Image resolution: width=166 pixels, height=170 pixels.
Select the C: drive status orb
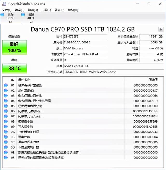23,14
